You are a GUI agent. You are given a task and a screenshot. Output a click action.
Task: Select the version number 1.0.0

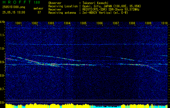coord(37,2)
